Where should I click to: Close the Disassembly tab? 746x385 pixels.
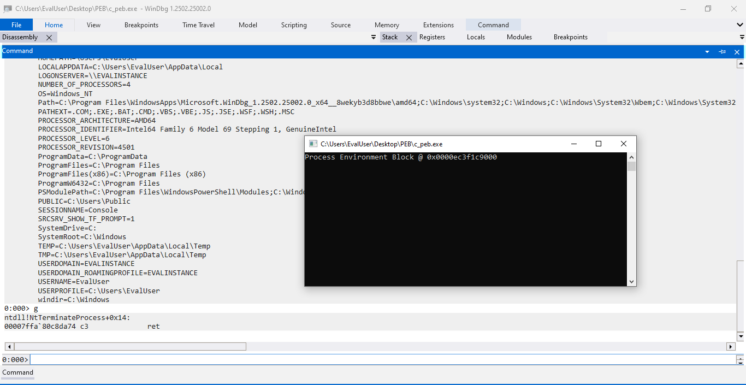click(x=49, y=38)
